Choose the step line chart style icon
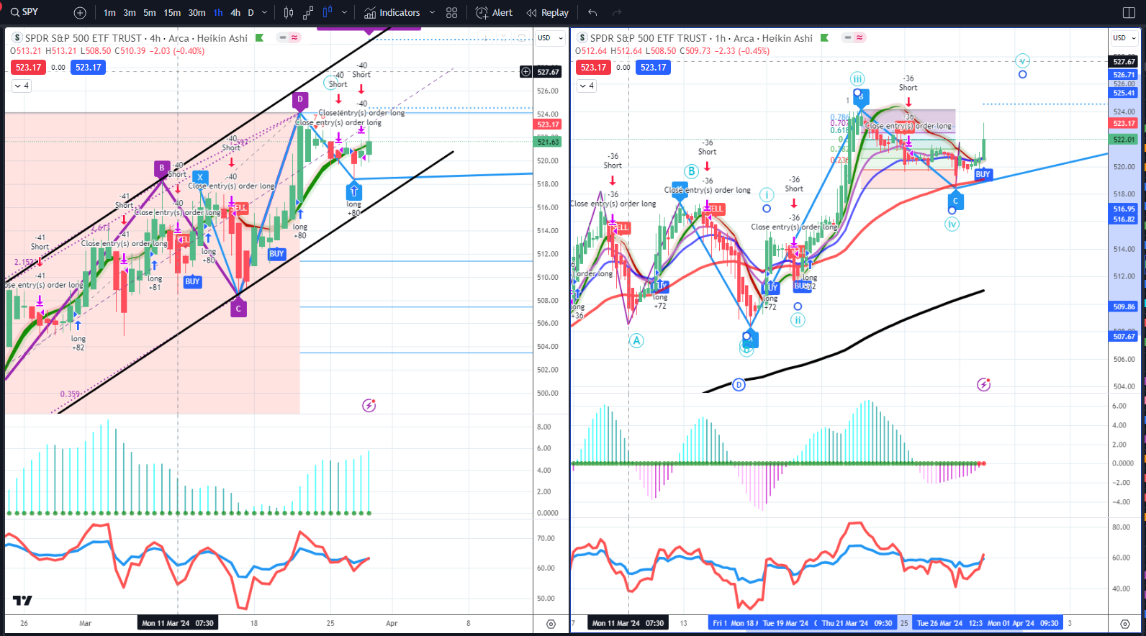The height and width of the screenshot is (636, 1146). (x=308, y=13)
